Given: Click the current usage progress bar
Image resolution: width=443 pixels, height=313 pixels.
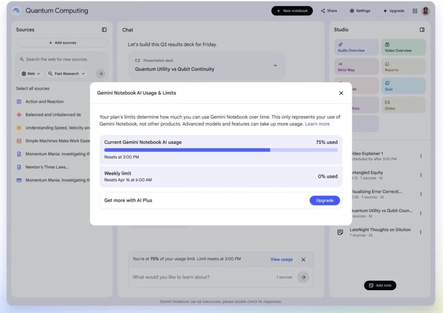Looking at the screenshot, I should point(221,150).
